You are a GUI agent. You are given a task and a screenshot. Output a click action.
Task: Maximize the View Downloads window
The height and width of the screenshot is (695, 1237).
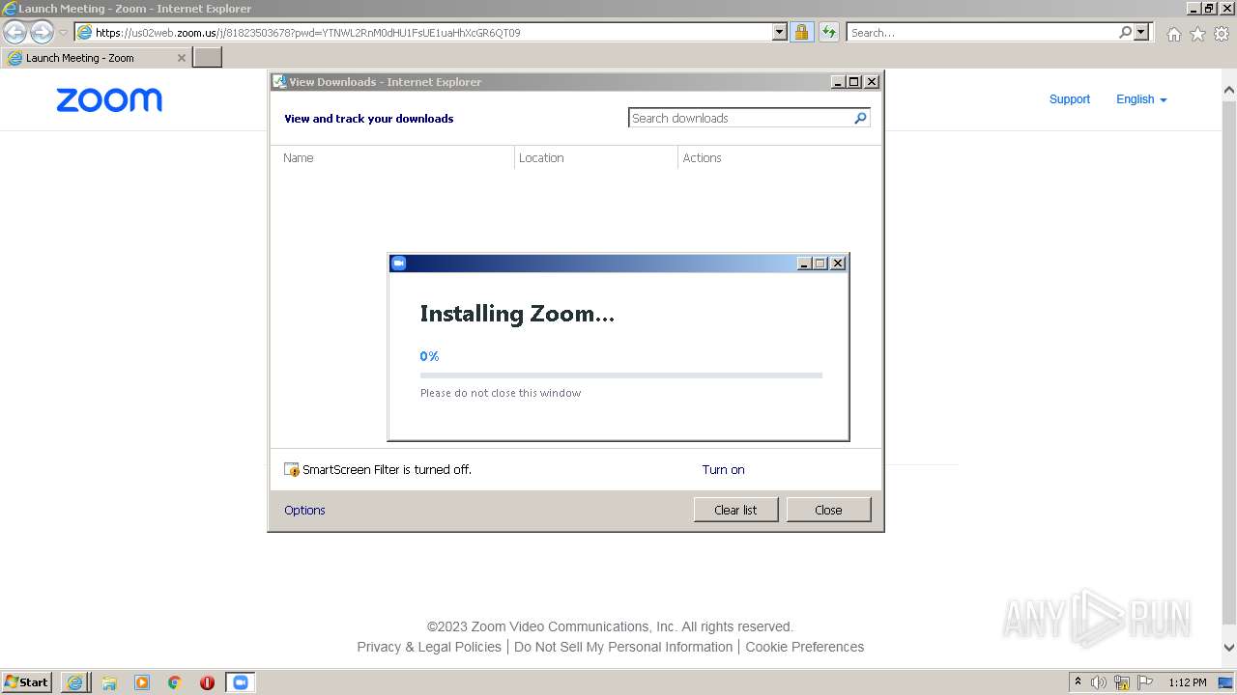(x=854, y=82)
